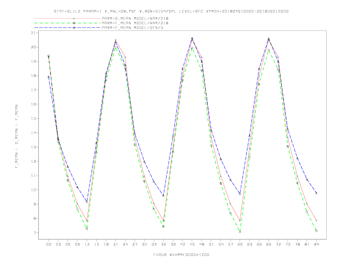Click the x-axis title FHOUR VHHMM:0000>1200
This screenshot has height=266, width=345.
[181, 255]
